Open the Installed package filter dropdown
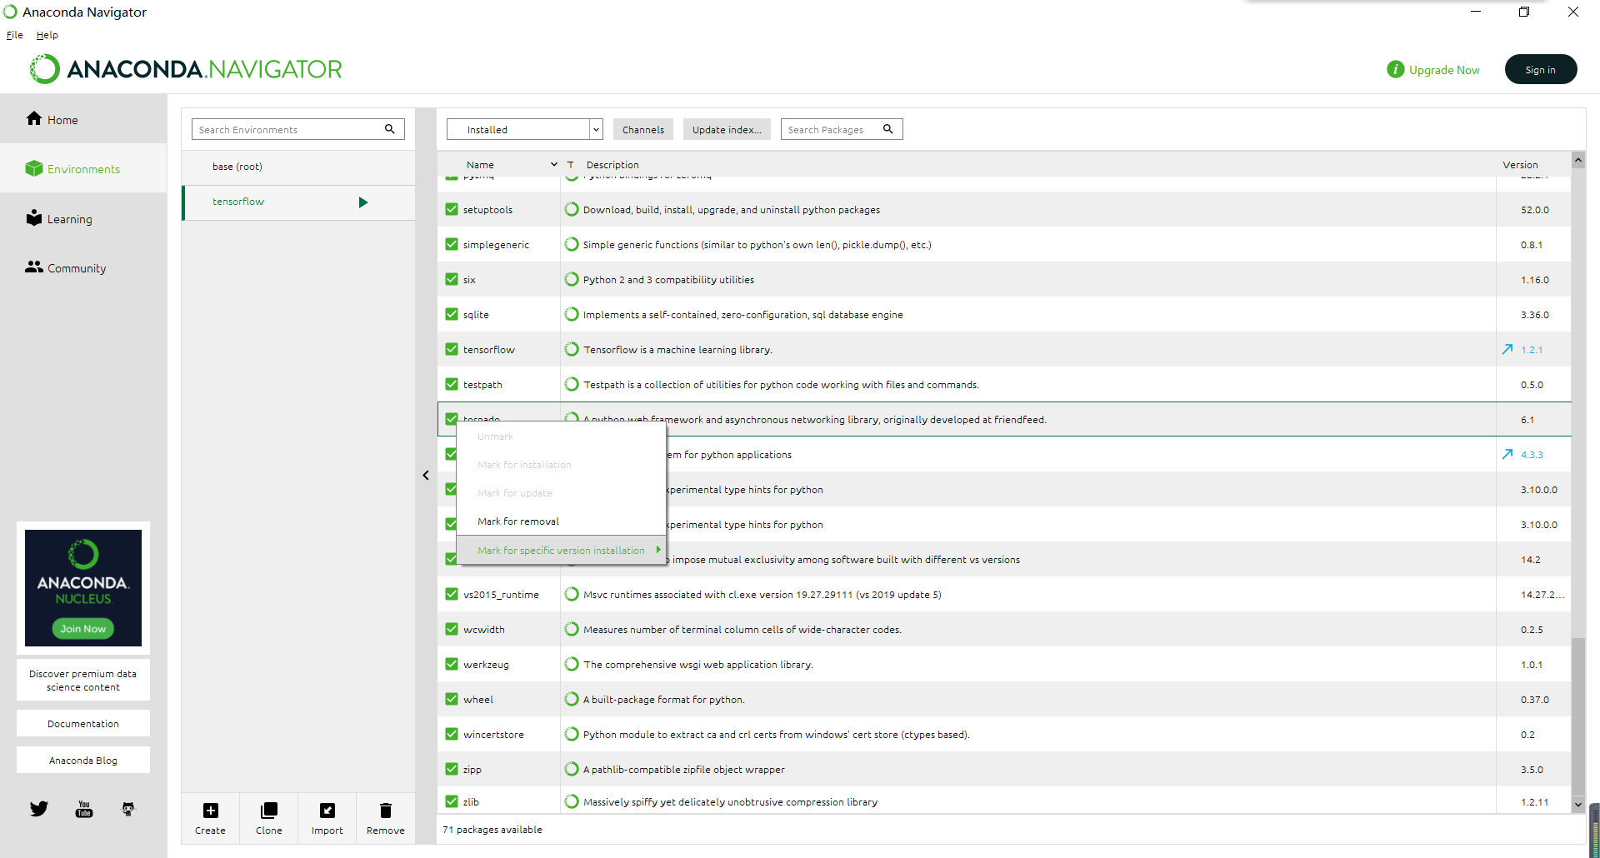Image resolution: width=1600 pixels, height=858 pixels. (x=525, y=129)
